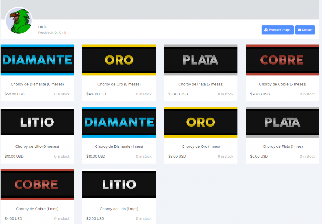Open Choroy de Oro (1 mes) title

(x=201, y=146)
